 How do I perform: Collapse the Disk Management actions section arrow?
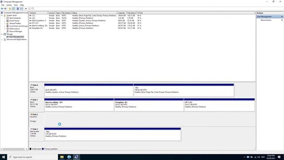click(282, 17)
